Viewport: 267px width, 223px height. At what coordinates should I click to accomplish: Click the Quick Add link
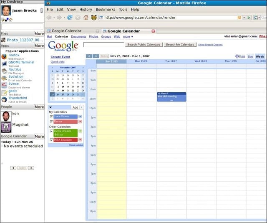pos(58,62)
